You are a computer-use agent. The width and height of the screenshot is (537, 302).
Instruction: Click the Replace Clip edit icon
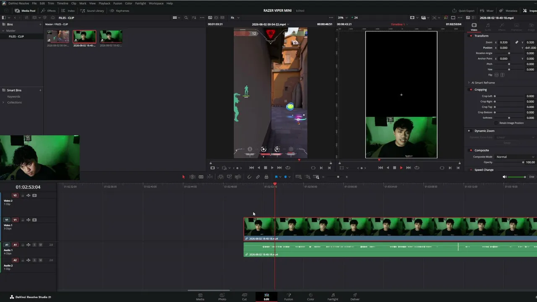pyautogui.click(x=238, y=177)
